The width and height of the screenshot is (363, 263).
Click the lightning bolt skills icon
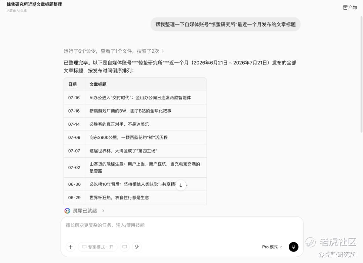[x=137, y=247]
